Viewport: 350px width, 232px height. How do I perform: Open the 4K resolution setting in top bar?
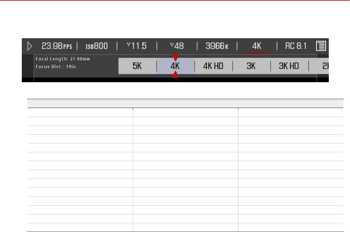pyautogui.click(x=257, y=46)
